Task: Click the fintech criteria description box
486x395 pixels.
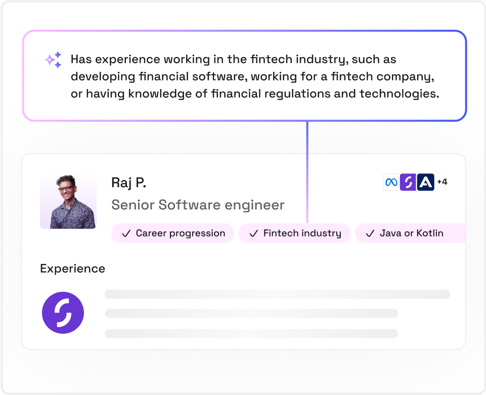Action: pyautogui.click(x=245, y=76)
